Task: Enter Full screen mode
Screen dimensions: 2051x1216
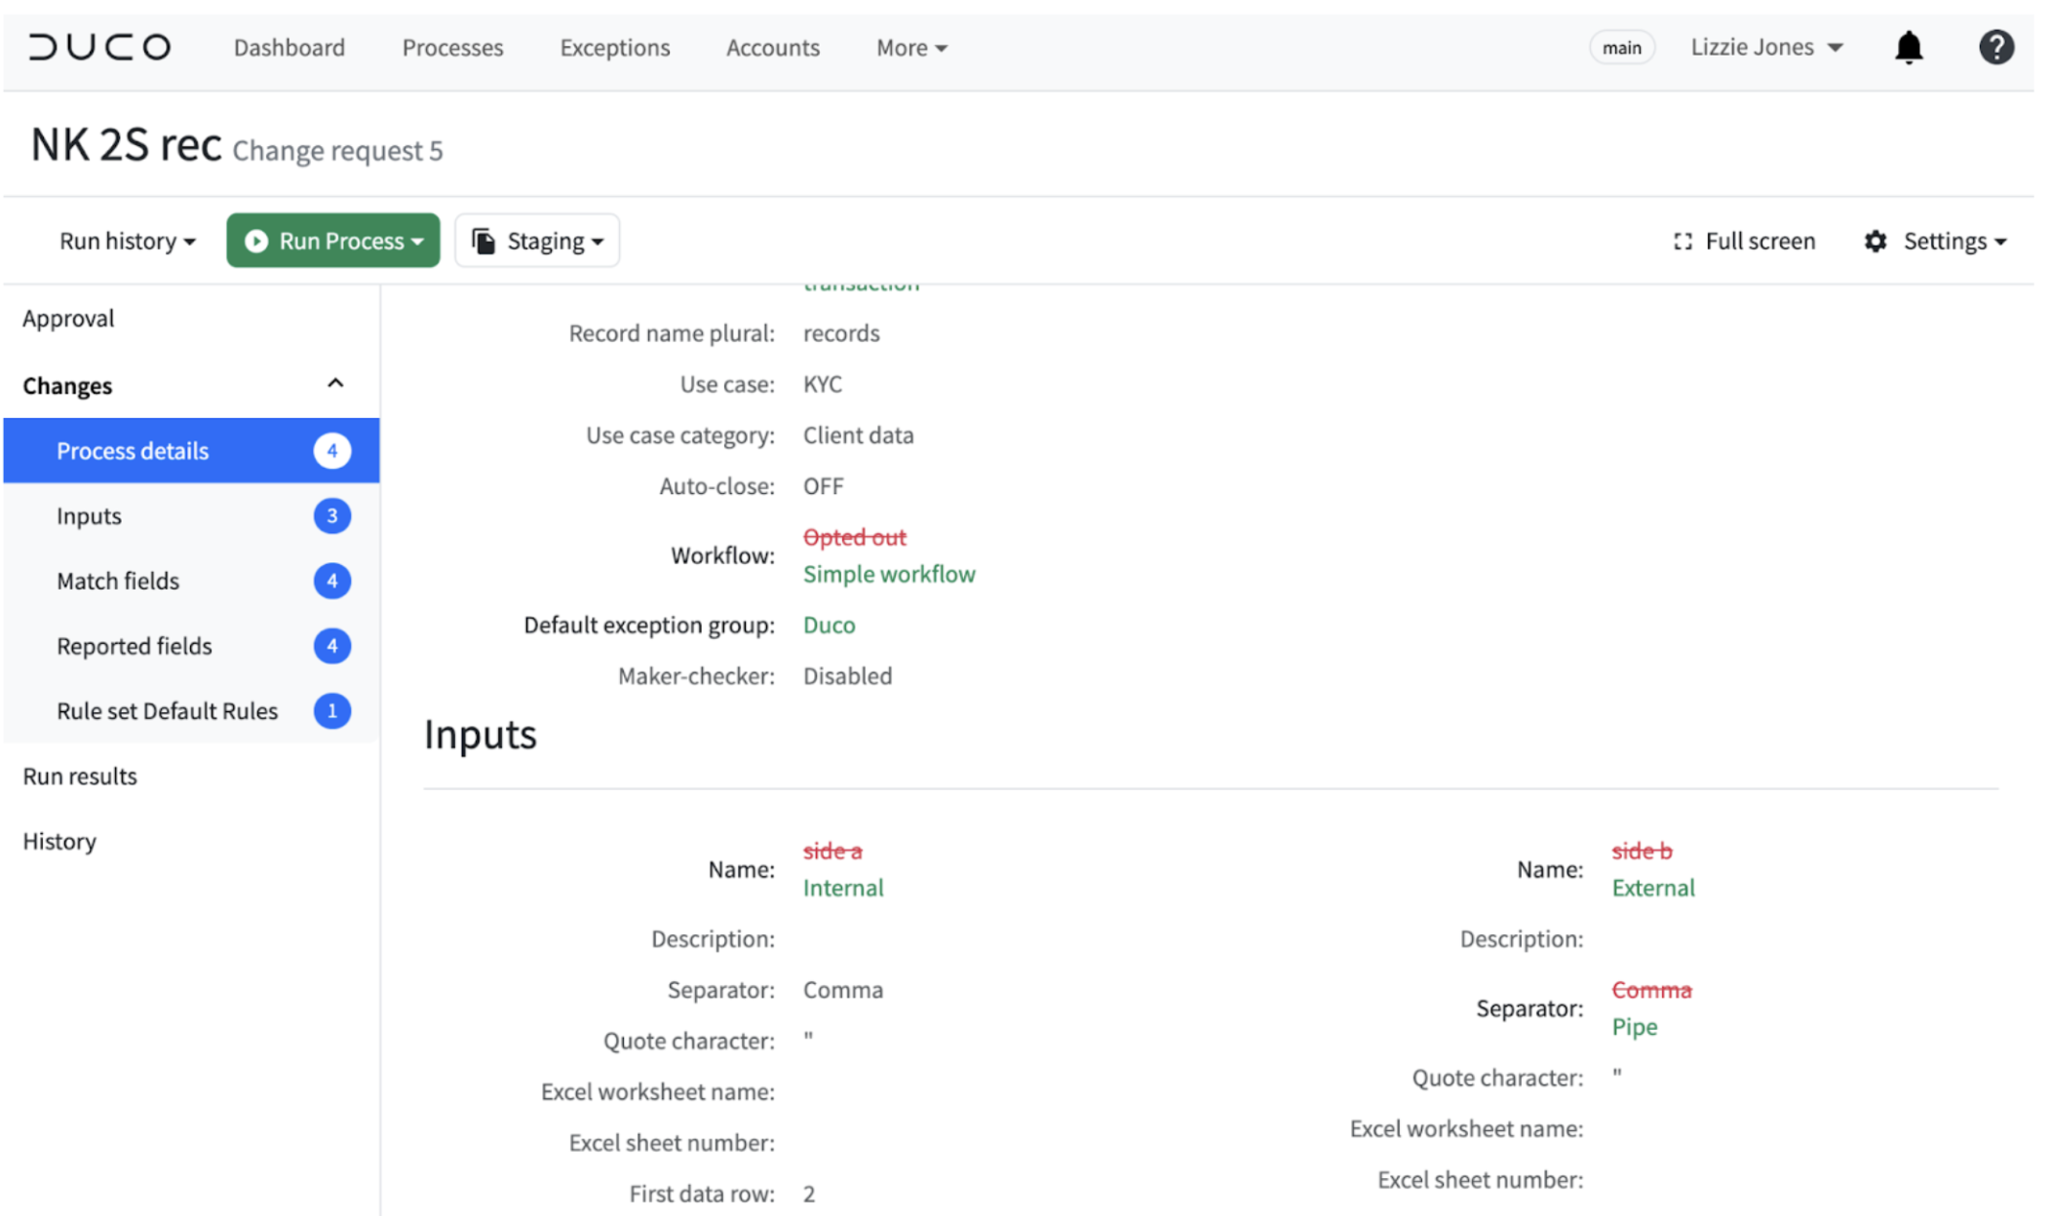Action: click(1744, 241)
